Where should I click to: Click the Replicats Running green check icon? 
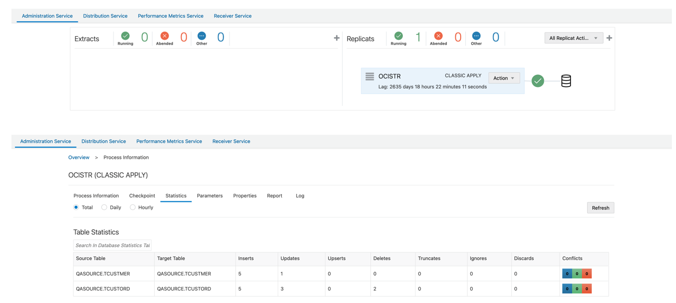click(x=398, y=35)
